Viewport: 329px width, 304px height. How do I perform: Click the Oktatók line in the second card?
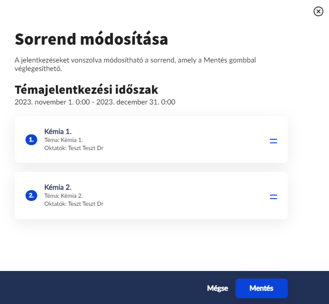[x=74, y=204]
